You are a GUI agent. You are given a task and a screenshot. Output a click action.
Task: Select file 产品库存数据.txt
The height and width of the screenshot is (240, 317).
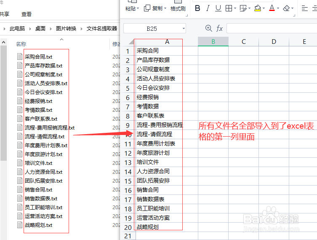point(43,66)
